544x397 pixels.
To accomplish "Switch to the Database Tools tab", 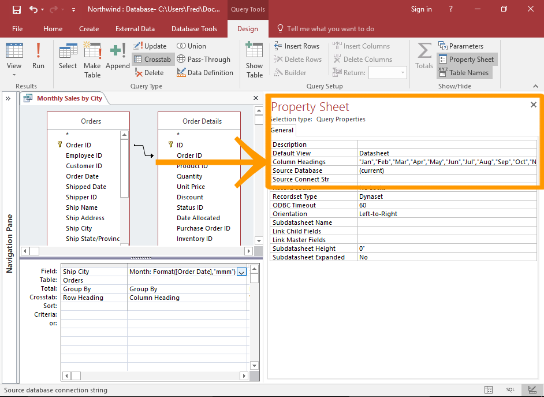I will pos(194,29).
